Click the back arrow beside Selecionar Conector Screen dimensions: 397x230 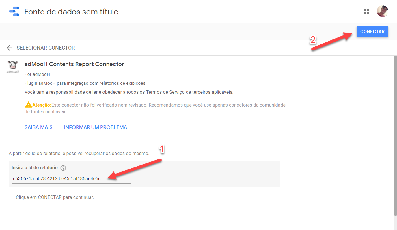[x=10, y=48]
